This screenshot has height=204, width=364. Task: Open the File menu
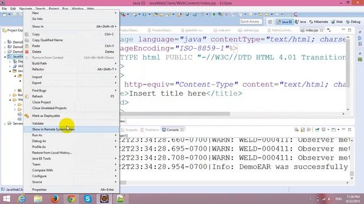tap(4, 8)
